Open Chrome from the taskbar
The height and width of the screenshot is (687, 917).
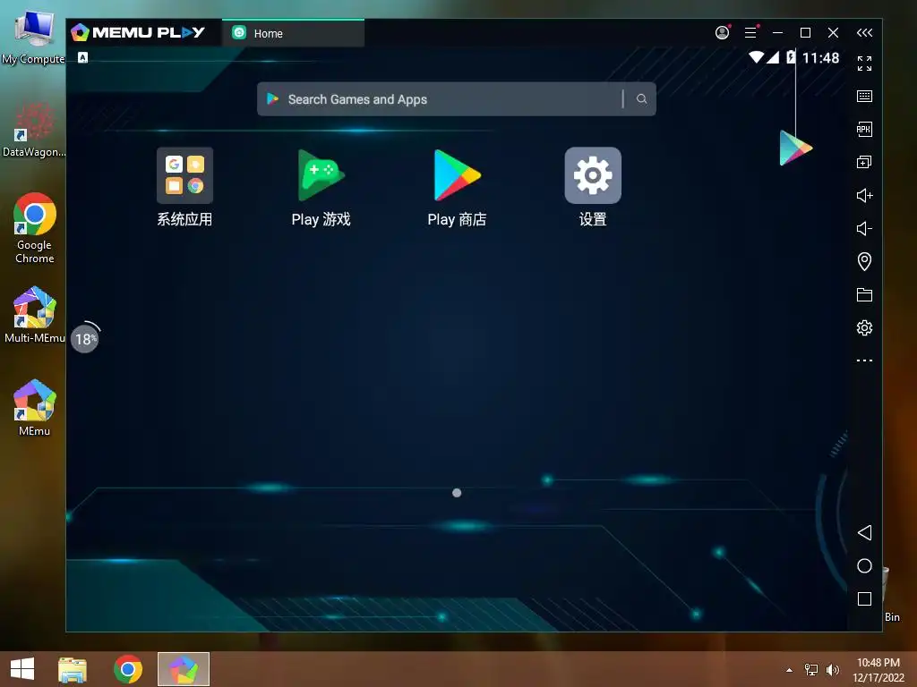(x=128, y=669)
